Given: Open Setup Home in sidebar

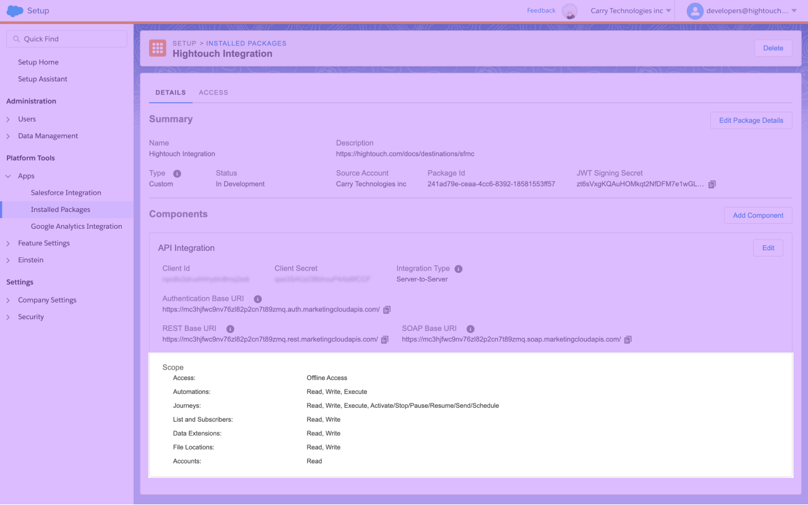Looking at the screenshot, I should click(x=39, y=62).
